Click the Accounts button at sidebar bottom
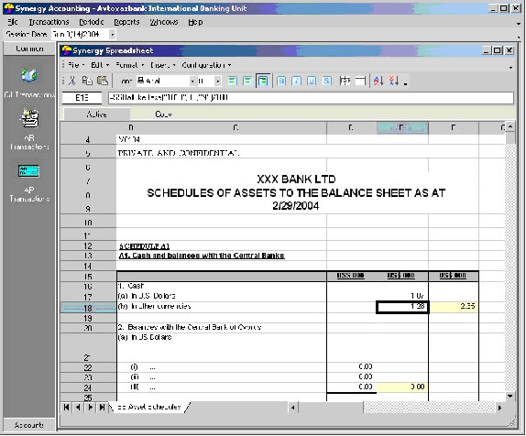The width and height of the screenshot is (526, 436). pos(29,425)
